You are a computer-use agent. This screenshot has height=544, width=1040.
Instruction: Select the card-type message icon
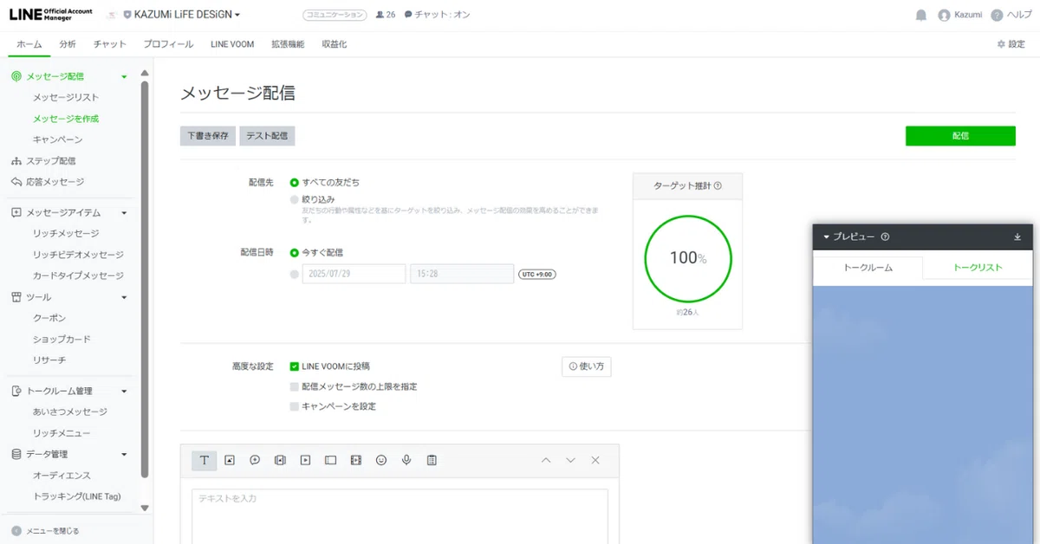pyautogui.click(x=330, y=460)
